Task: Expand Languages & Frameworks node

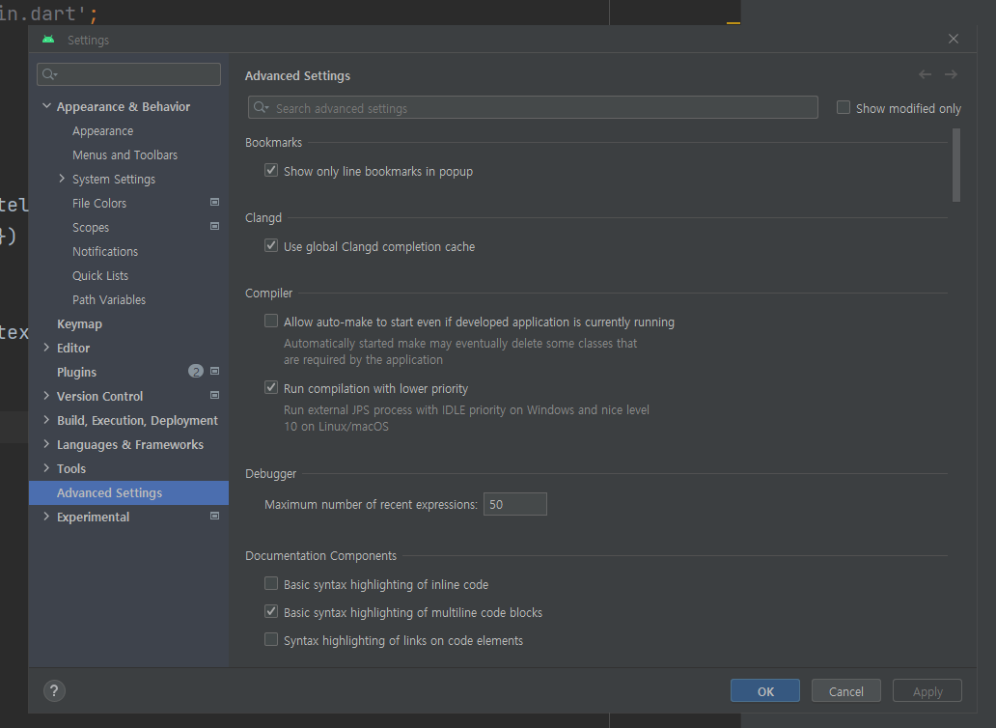Action: (x=46, y=444)
